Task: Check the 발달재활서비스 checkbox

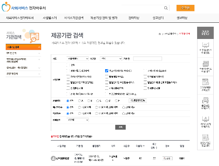Action: point(106,77)
